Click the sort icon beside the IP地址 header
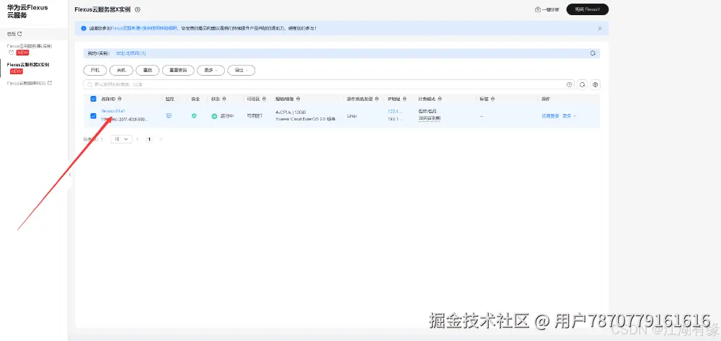The width and height of the screenshot is (721, 341). tap(405, 99)
